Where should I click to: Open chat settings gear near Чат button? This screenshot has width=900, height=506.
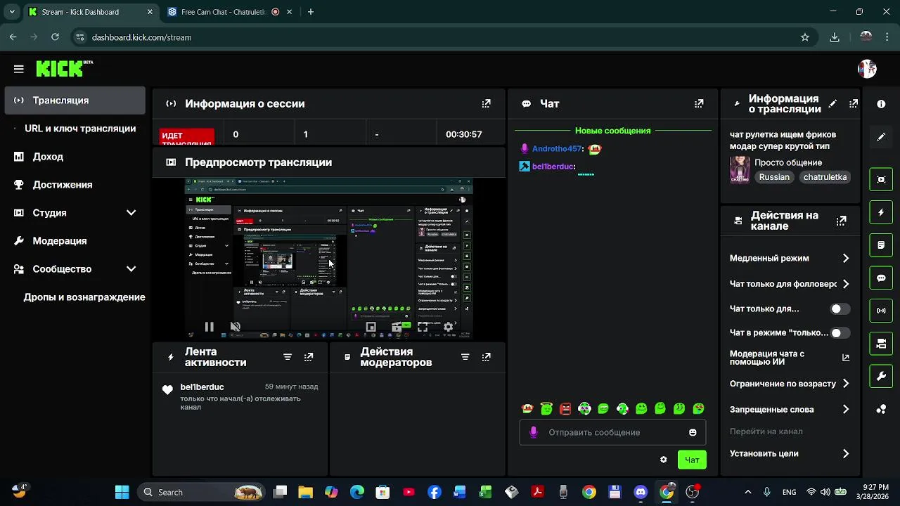point(663,460)
